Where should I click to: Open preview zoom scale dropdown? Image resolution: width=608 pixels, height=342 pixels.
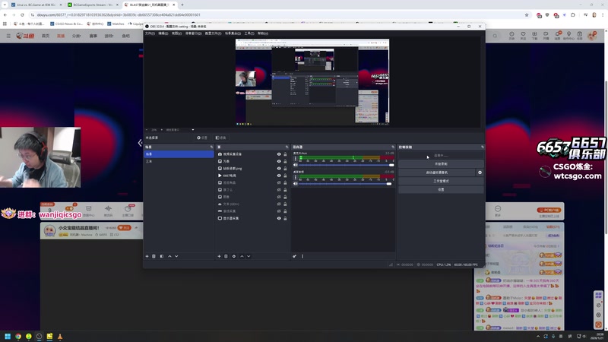(x=193, y=130)
